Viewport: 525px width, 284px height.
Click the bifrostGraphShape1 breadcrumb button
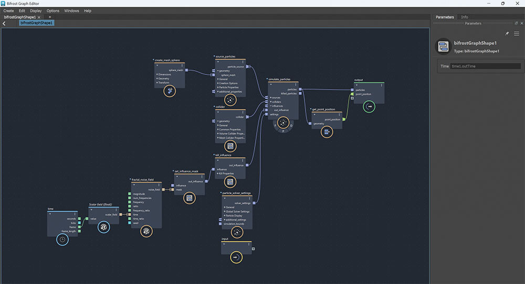37,23
